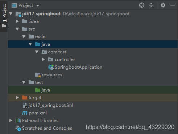Collapse the jdk17_springboot root node
Viewport: 178px width, 134px height.
(11, 14)
